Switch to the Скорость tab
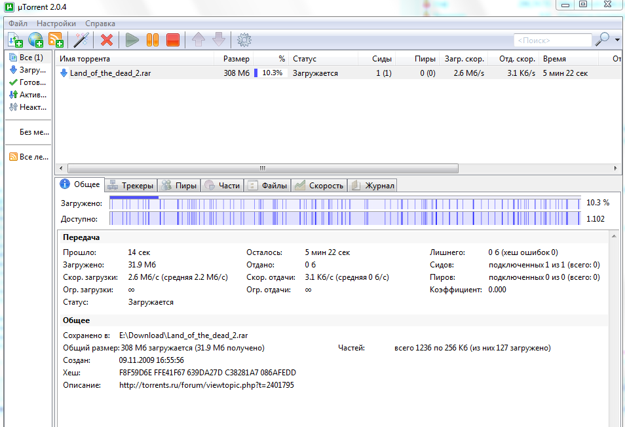 coord(319,186)
